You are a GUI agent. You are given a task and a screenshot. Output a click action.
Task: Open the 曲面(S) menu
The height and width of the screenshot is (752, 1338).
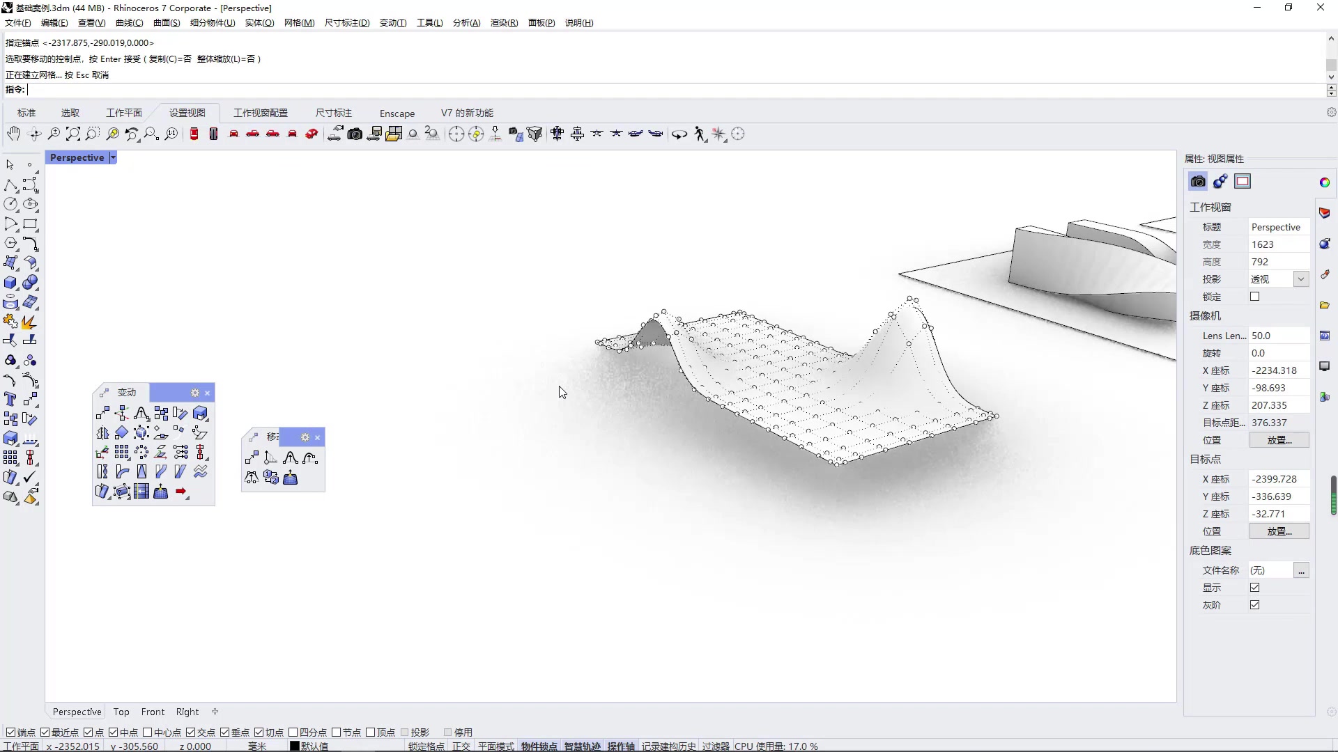pyautogui.click(x=167, y=23)
